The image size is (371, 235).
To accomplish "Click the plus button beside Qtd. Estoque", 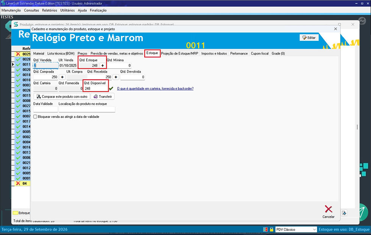I will click(103, 65).
